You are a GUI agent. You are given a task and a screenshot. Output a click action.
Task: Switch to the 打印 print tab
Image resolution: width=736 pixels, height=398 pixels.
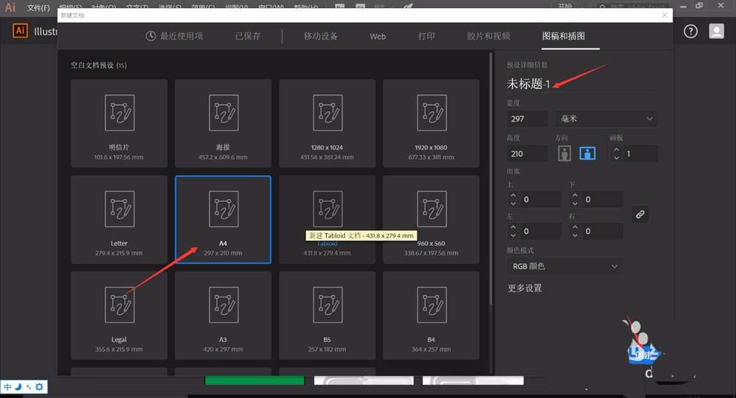pos(426,36)
